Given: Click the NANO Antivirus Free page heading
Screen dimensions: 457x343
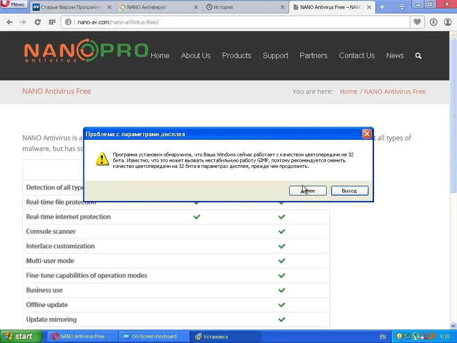Looking at the screenshot, I should tap(57, 91).
